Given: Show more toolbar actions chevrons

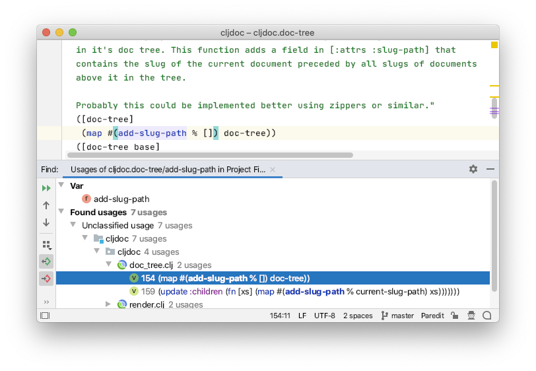Looking at the screenshot, I should click(46, 302).
